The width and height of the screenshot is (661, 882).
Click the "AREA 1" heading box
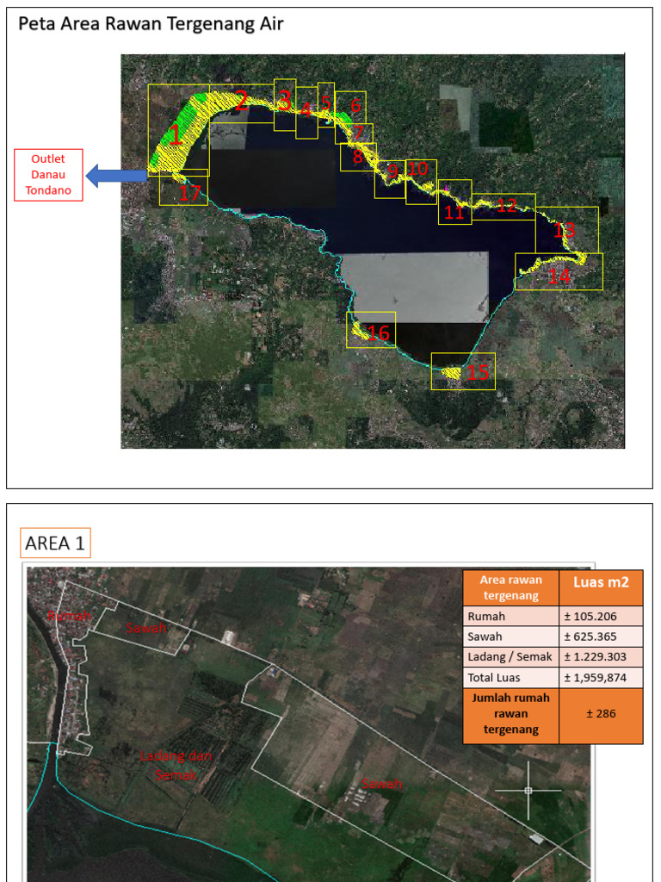pyautogui.click(x=55, y=543)
